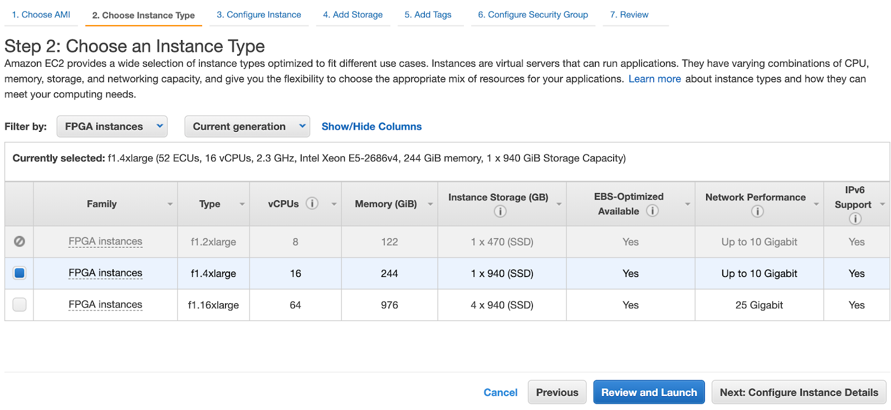This screenshot has width=891, height=410.
Task: Open the Type column sort dropdown arrow
Action: [242, 204]
